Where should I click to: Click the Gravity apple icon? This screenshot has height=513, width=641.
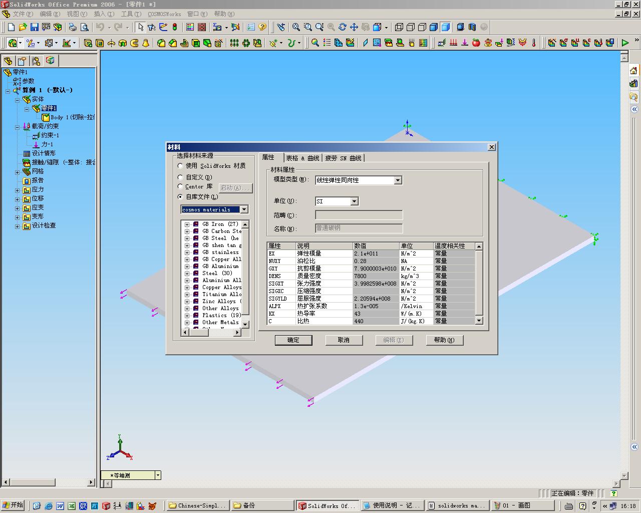coord(476,43)
